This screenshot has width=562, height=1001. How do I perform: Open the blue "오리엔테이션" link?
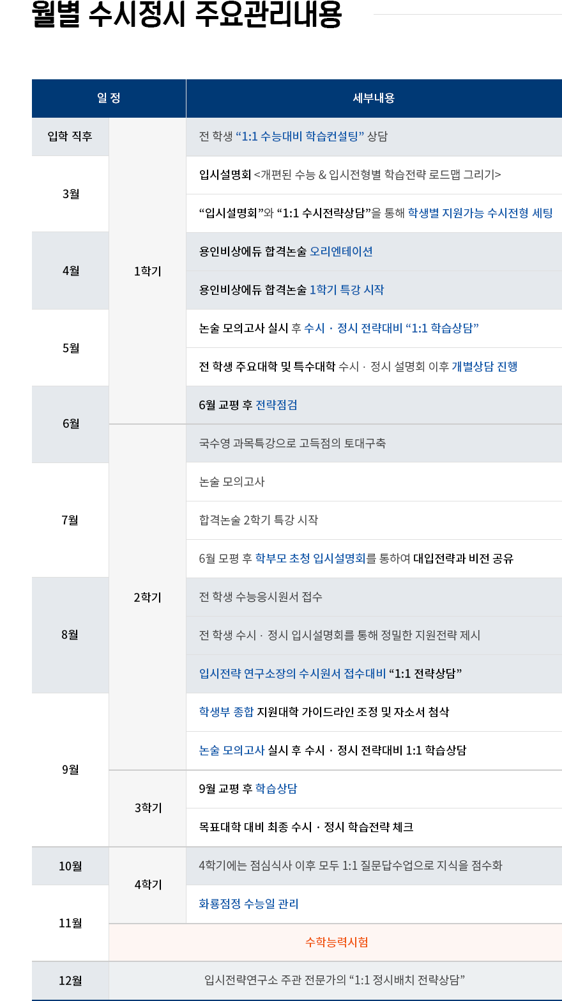click(341, 251)
